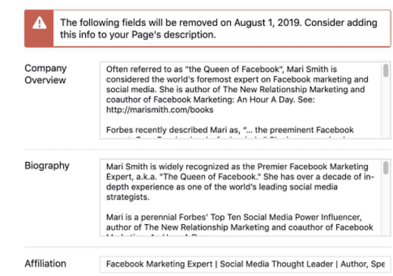The image size is (393, 276).
Task: Click the Company Overview scrollbar thumb
Action: [386, 70]
